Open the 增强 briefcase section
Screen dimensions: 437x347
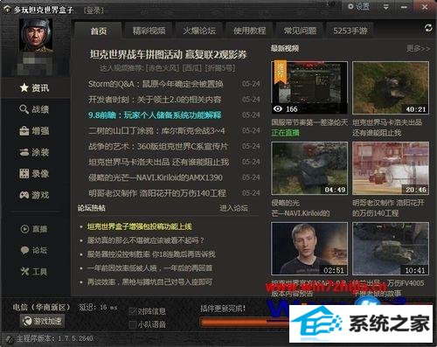tap(34, 131)
